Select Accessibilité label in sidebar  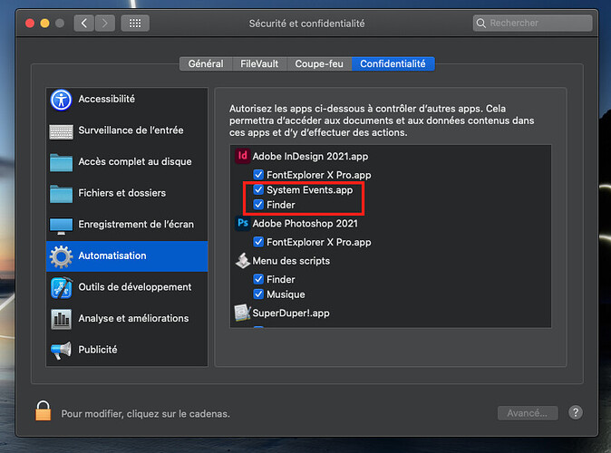106,99
